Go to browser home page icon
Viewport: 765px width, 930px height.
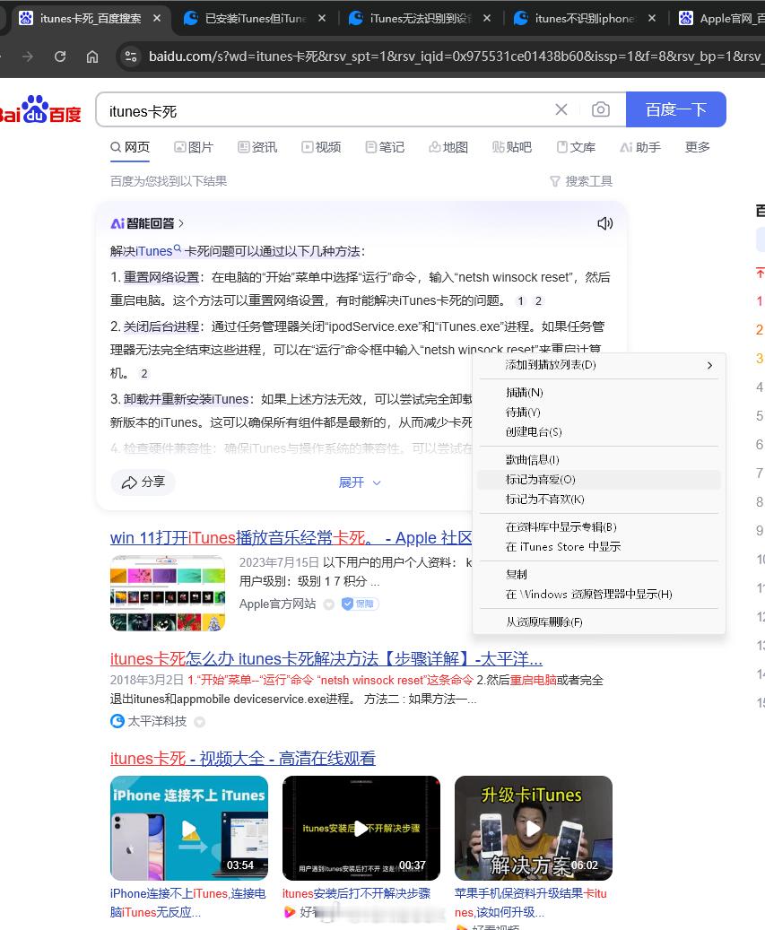tap(92, 56)
